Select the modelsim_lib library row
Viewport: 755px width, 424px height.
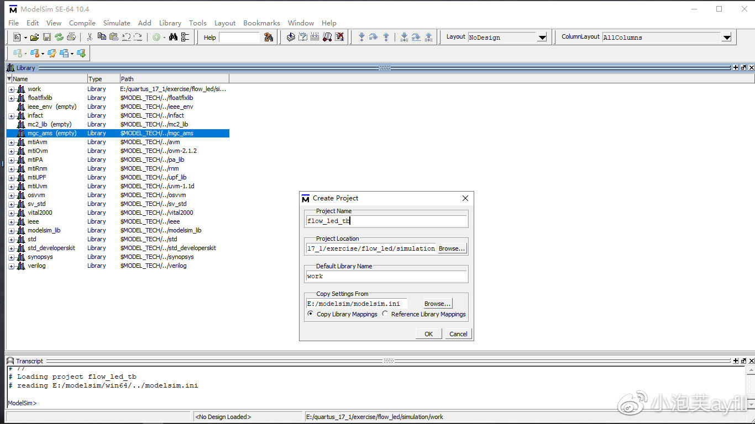click(118, 230)
